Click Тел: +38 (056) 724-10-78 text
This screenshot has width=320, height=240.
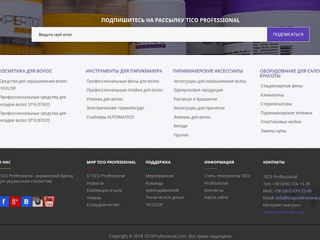click(286, 184)
